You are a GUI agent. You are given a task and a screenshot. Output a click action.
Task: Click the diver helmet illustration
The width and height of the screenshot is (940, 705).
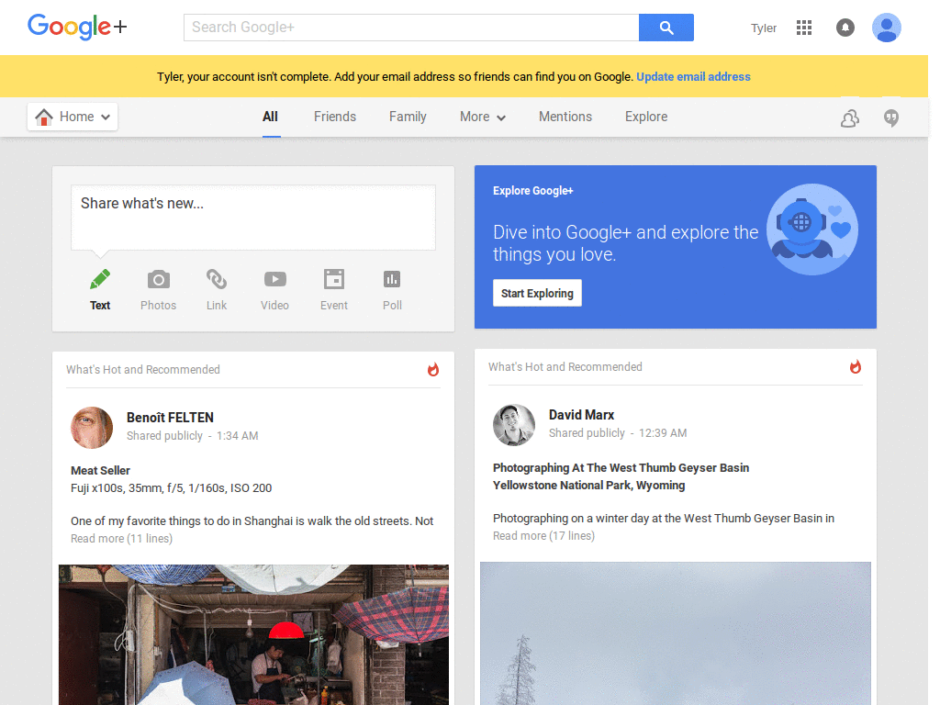(812, 229)
